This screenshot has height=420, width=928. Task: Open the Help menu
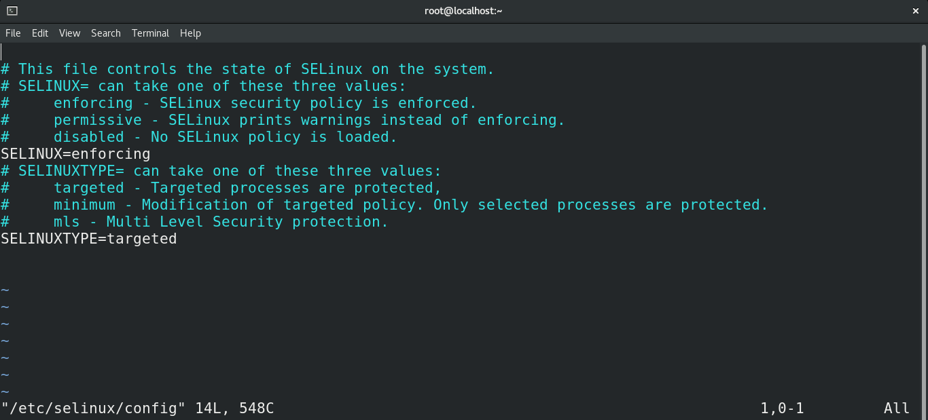pyautogui.click(x=190, y=33)
